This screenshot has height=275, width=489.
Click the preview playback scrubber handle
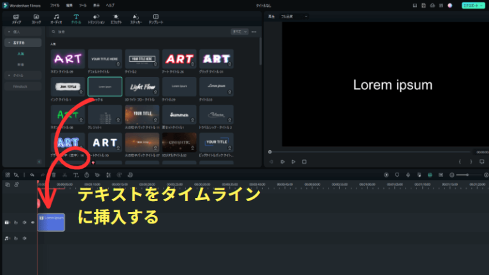[x=270, y=152]
